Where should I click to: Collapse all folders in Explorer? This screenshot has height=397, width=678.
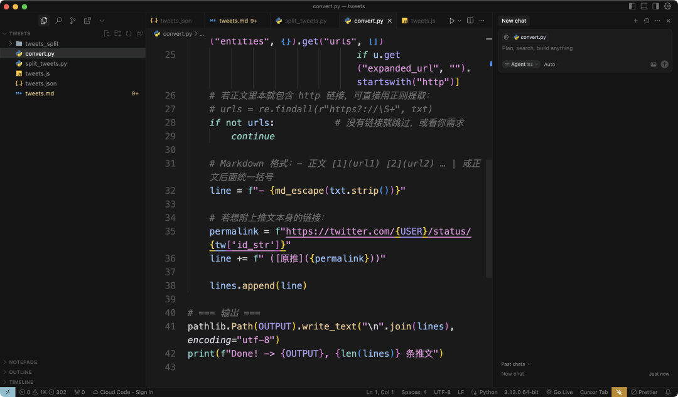139,33
